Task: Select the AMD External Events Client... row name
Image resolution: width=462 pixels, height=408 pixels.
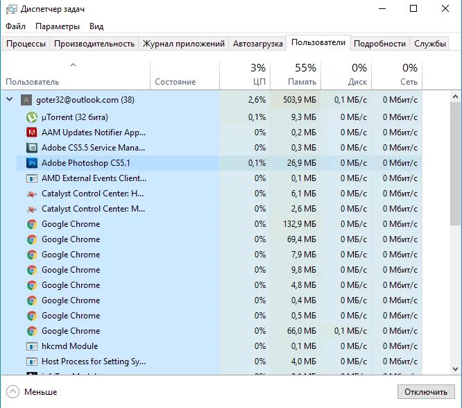Action: click(x=94, y=178)
